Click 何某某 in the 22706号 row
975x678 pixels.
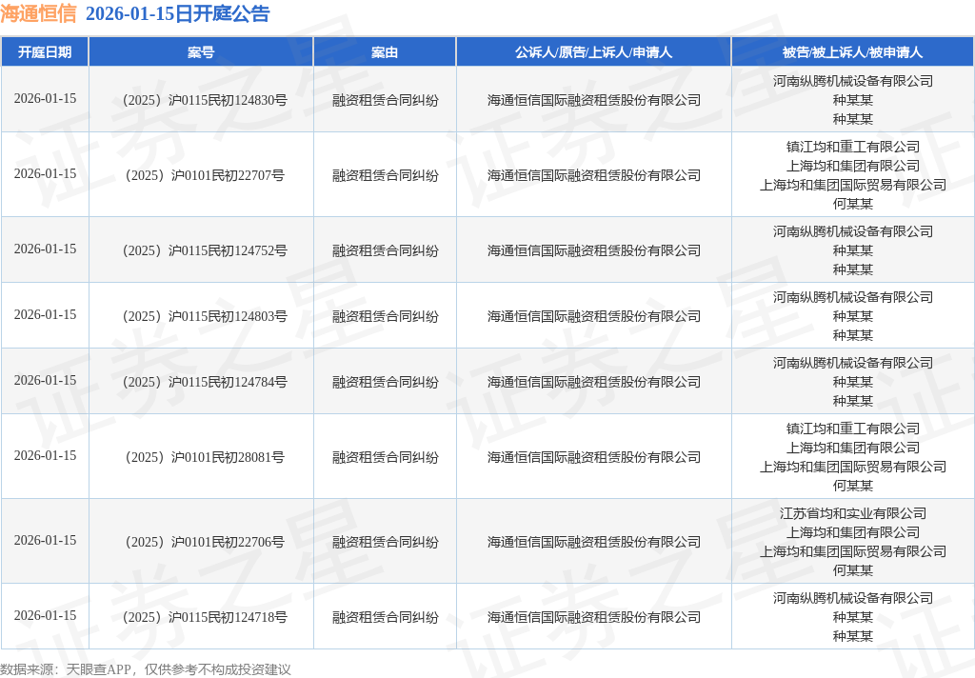tap(852, 569)
